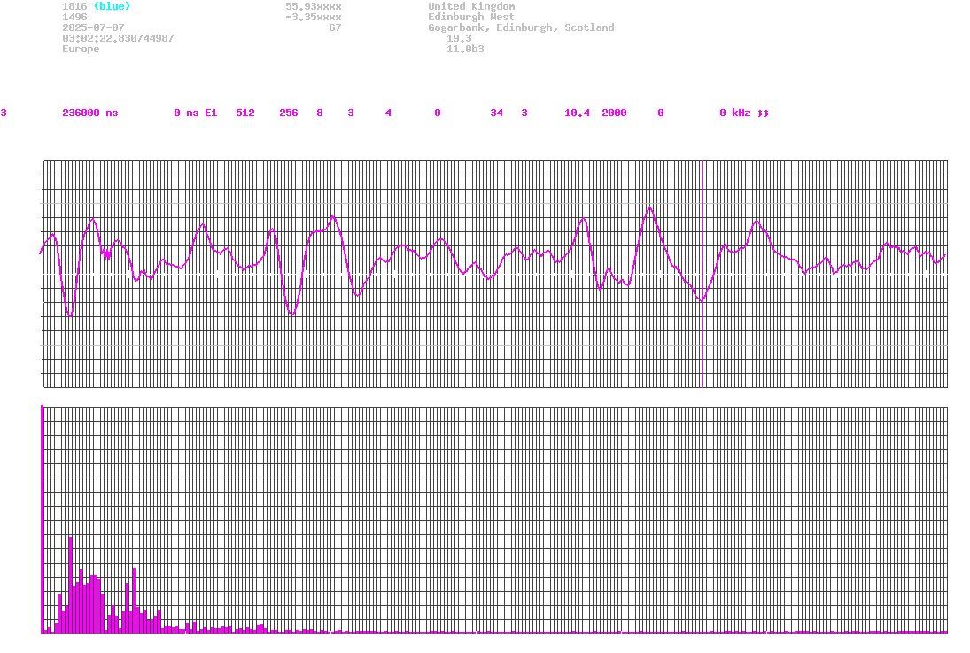Click the magenta '236000 ns' value

89,113
